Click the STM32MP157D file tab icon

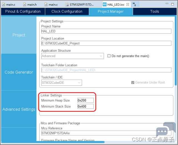click(67, 4)
